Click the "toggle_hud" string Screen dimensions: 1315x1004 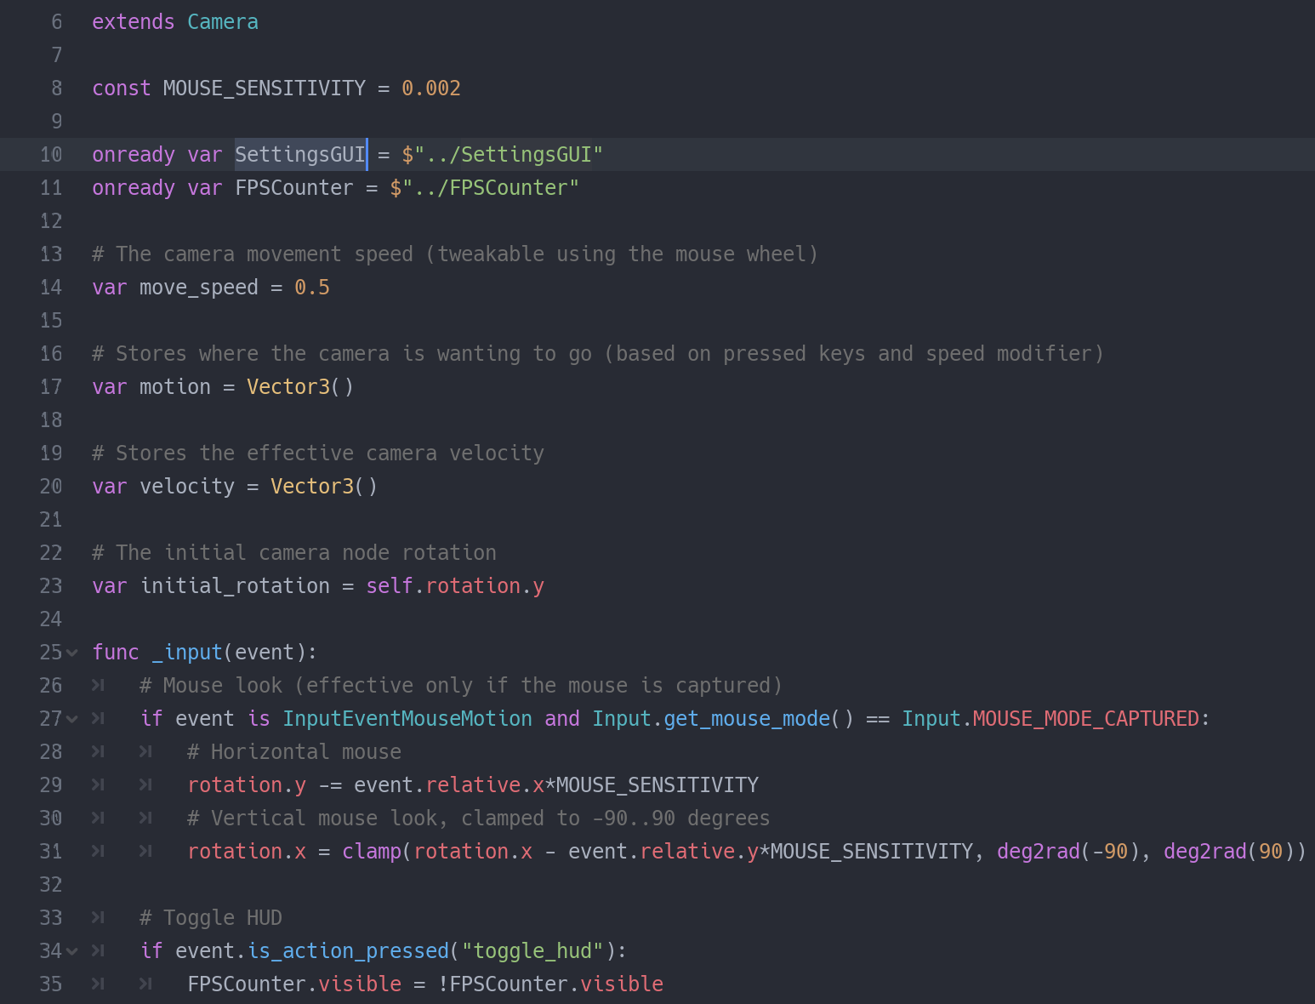pyautogui.click(x=532, y=951)
